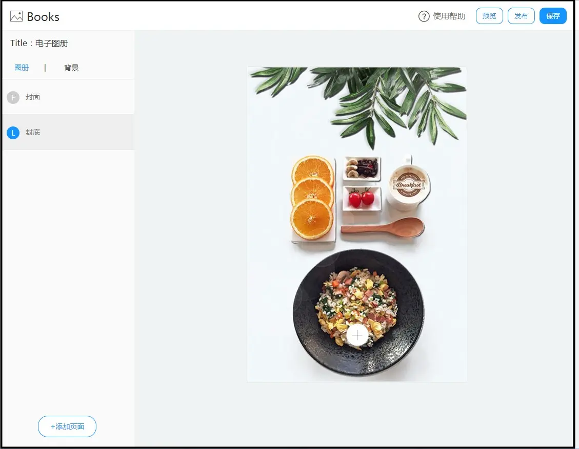Screen dimensions: 579x449
Task: Click the 发布 publish button
Action: pos(521,16)
